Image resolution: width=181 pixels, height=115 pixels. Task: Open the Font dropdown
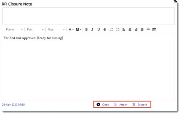(x=35, y=29)
